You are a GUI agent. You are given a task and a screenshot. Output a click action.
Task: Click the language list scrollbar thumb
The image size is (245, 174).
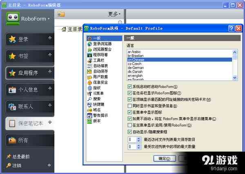pos(235,57)
